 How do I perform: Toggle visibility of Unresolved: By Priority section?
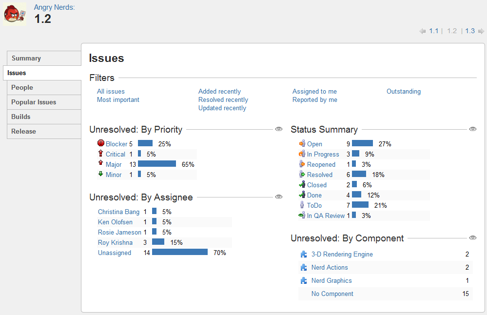pyautogui.click(x=278, y=129)
